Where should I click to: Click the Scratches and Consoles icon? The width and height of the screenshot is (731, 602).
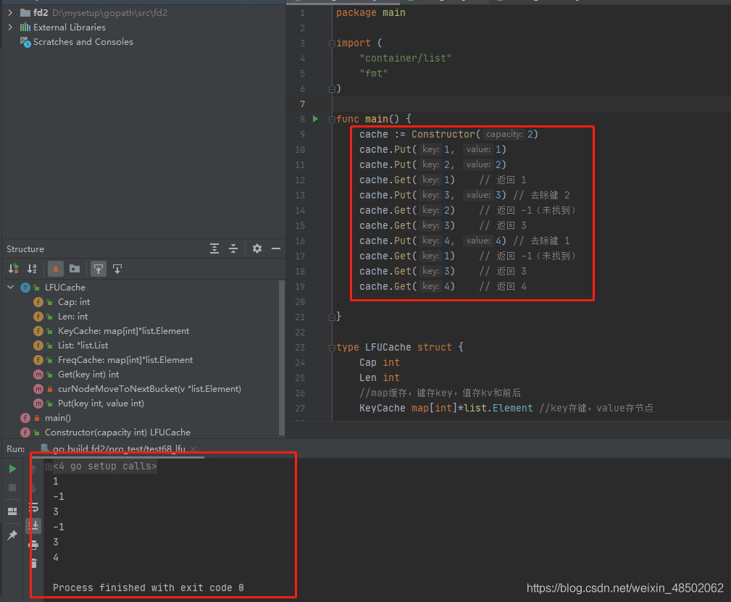tap(25, 42)
